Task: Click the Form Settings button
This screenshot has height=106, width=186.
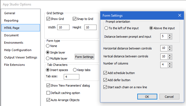Action: pyautogui.click(x=85, y=57)
